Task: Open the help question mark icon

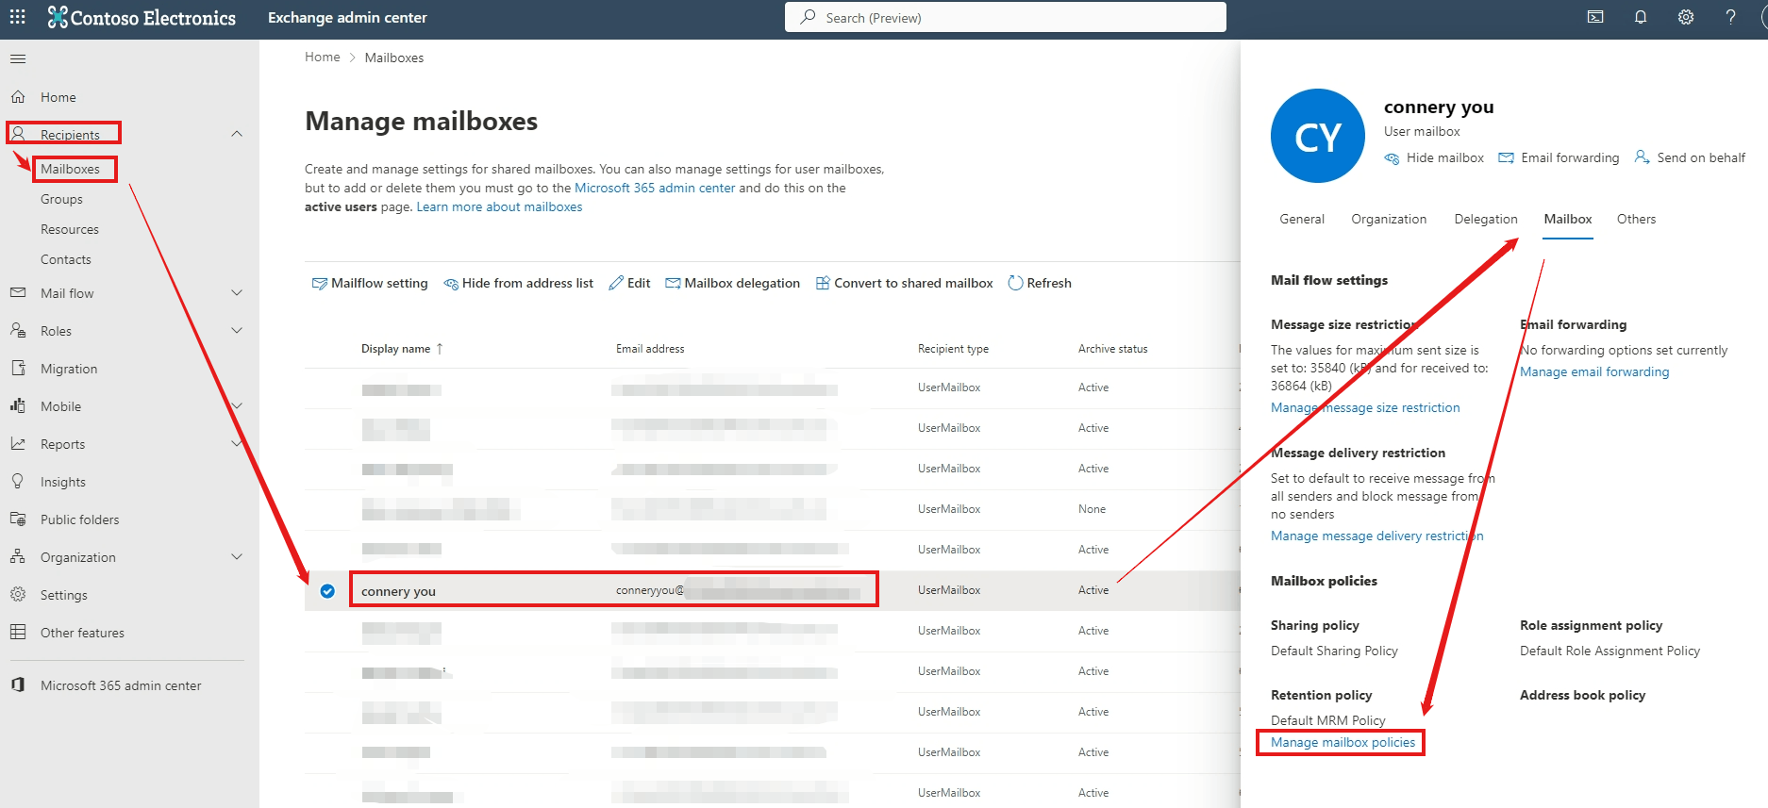Action: [1730, 17]
